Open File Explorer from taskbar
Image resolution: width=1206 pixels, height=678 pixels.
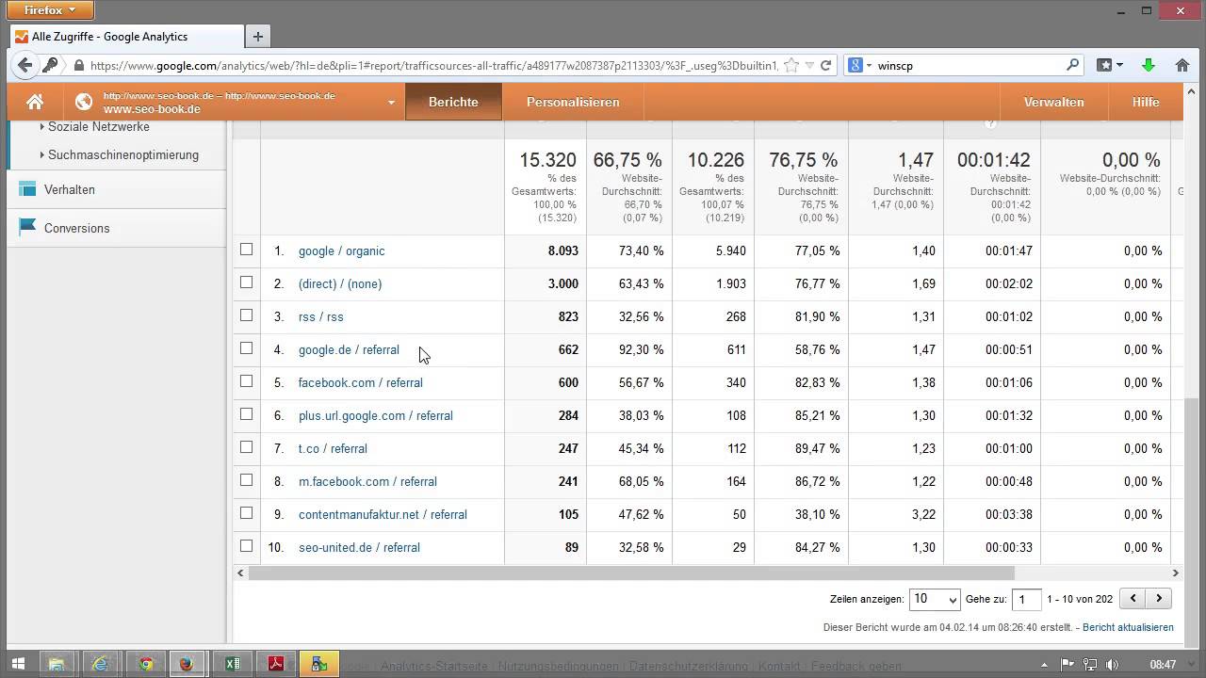click(x=57, y=664)
